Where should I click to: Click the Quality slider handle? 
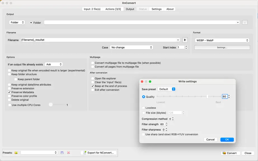[207, 96]
